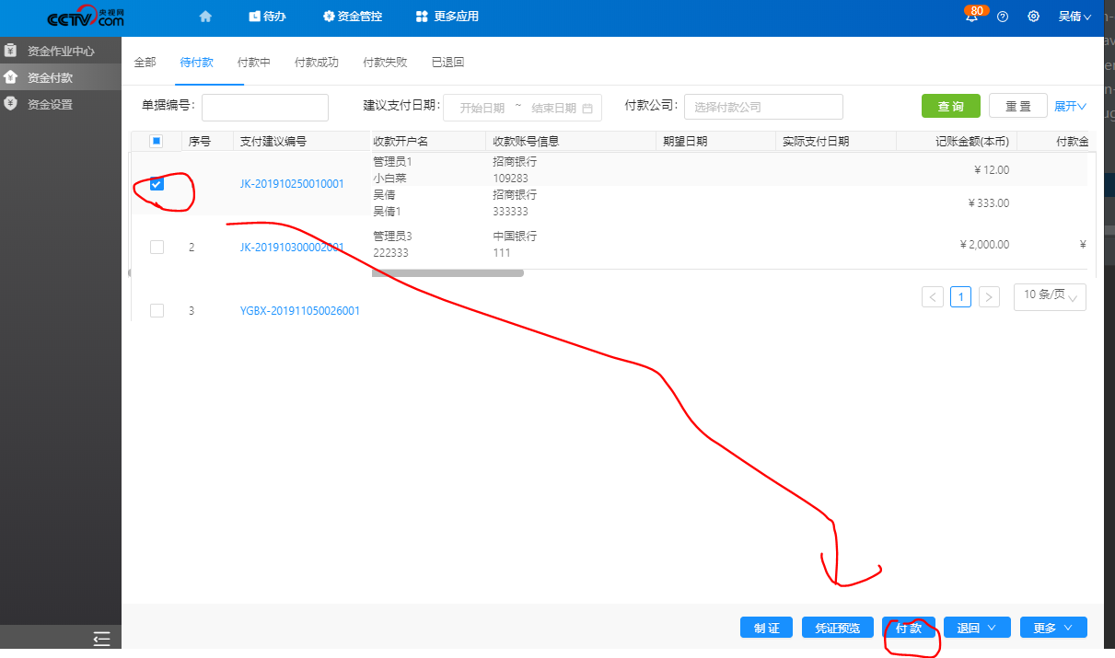
Task: Click the green 查询 button
Action: coord(951,106)
